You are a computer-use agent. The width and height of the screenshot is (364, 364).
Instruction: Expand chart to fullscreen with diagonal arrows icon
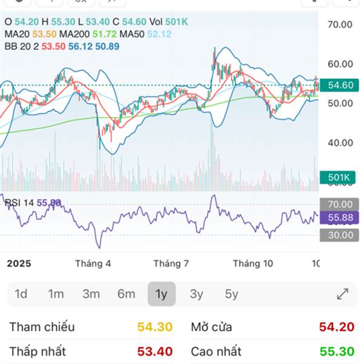[343, 294]
